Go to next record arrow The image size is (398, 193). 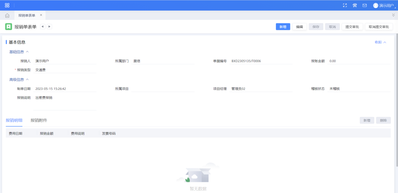49,27
